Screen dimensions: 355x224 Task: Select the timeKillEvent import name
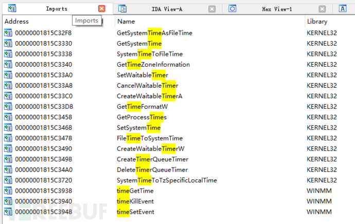(135, 201)
